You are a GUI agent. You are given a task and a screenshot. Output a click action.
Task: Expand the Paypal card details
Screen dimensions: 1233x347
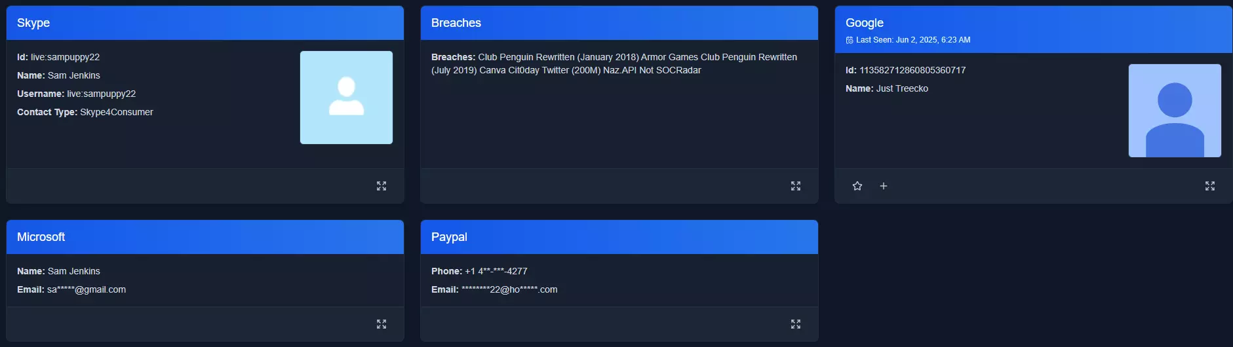796,324
